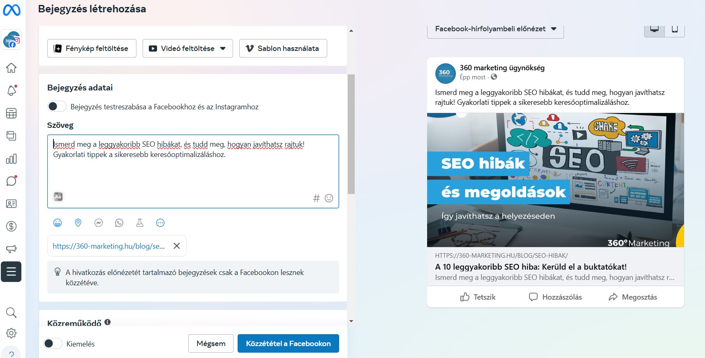Add WhatsApp button to post
Screen dimensions: 705x358
pyautogui.click(x=119, y=223)
